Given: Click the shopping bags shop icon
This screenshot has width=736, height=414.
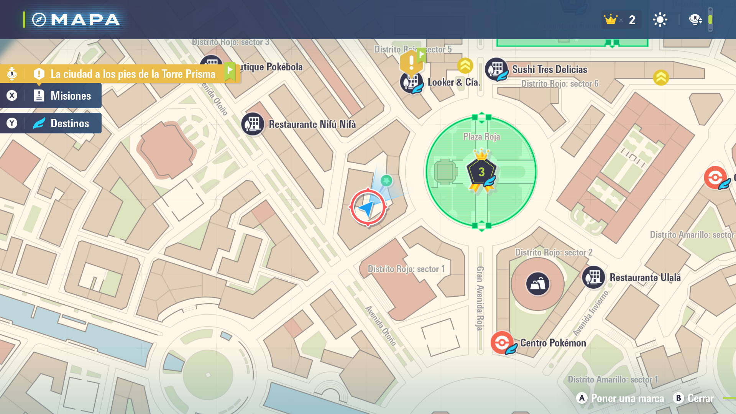Looking at the screenshot, I should (537, 284).
